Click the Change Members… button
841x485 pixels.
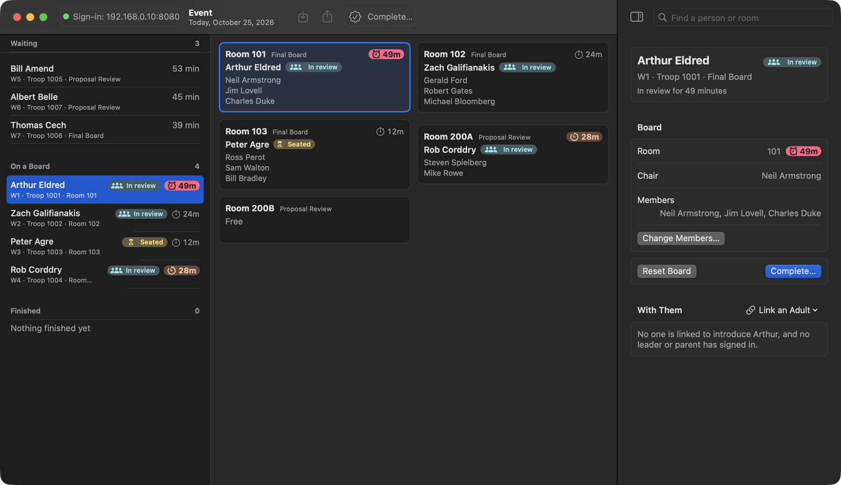pos(681,239)
